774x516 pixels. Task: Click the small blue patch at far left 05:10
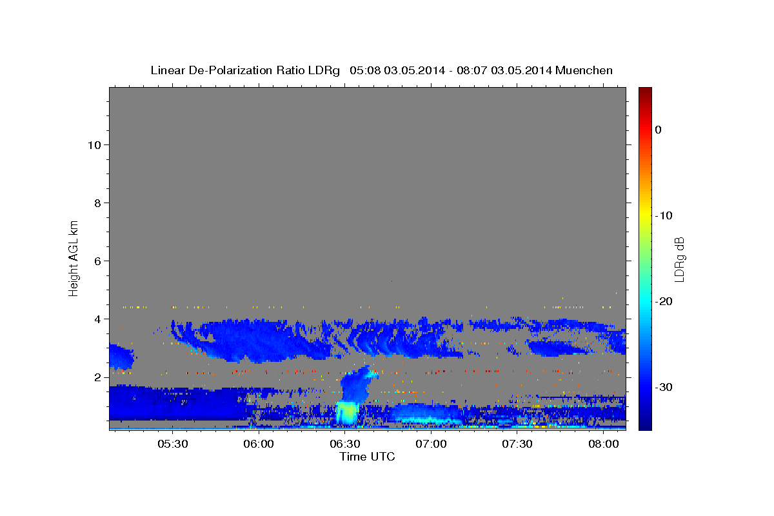click(x=121, y=357)
